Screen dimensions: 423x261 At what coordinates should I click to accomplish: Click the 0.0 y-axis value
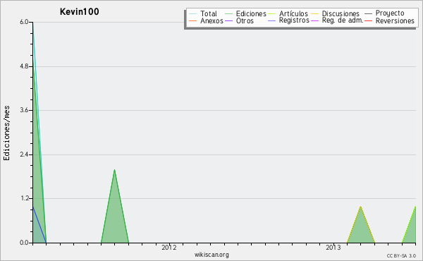(24, 243)
